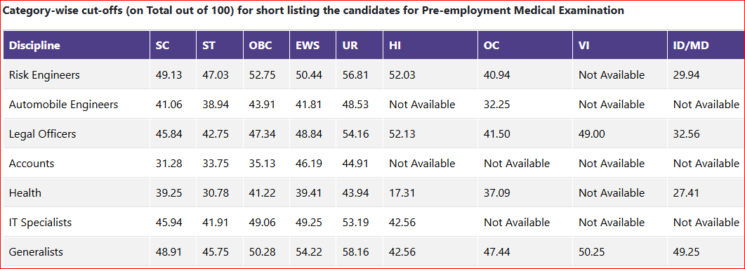Image resolution: width=745 pixels, height=269 pixels.
Task: Click the ST column header
Action: pos(209,46)
